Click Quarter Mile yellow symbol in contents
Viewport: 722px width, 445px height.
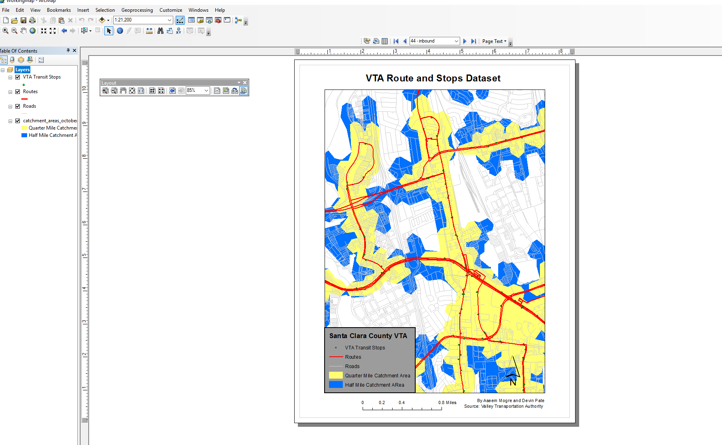(24, 128)
